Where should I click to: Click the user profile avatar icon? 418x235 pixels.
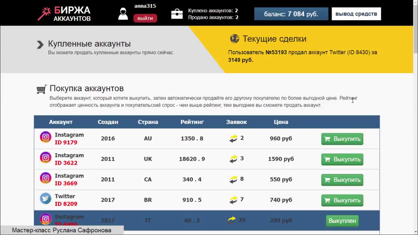[123, 14]
